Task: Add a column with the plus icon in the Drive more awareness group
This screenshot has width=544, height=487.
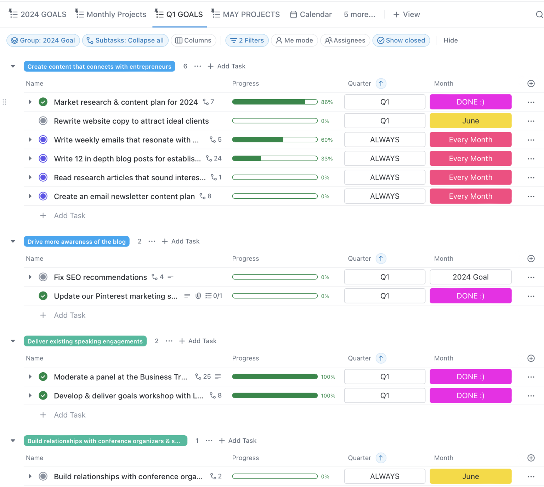Action: 531,259
